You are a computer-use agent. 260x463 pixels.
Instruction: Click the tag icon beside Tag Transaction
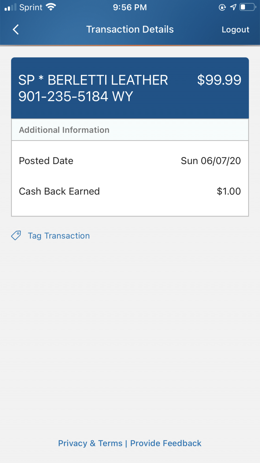tap(16, 236)
